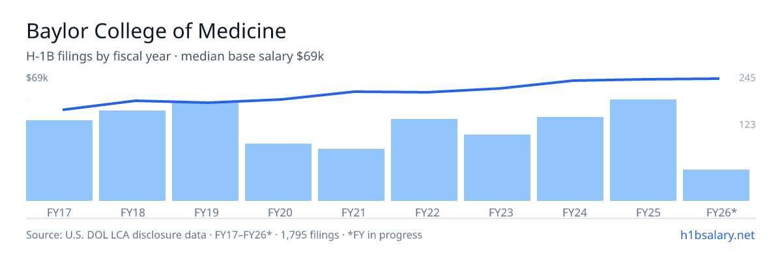The image size is (782, 260).
Task: Click the tallest FY25 bar
Action: click(643, 150)
